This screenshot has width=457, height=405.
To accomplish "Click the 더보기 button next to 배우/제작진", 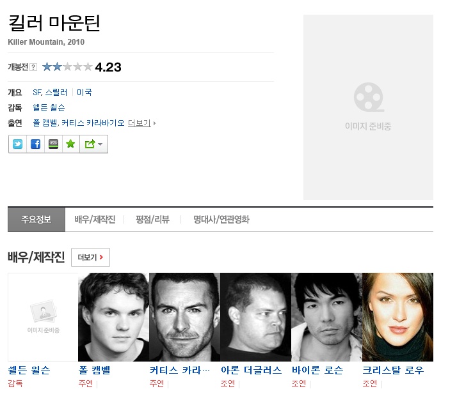I will tap(90, 257).
